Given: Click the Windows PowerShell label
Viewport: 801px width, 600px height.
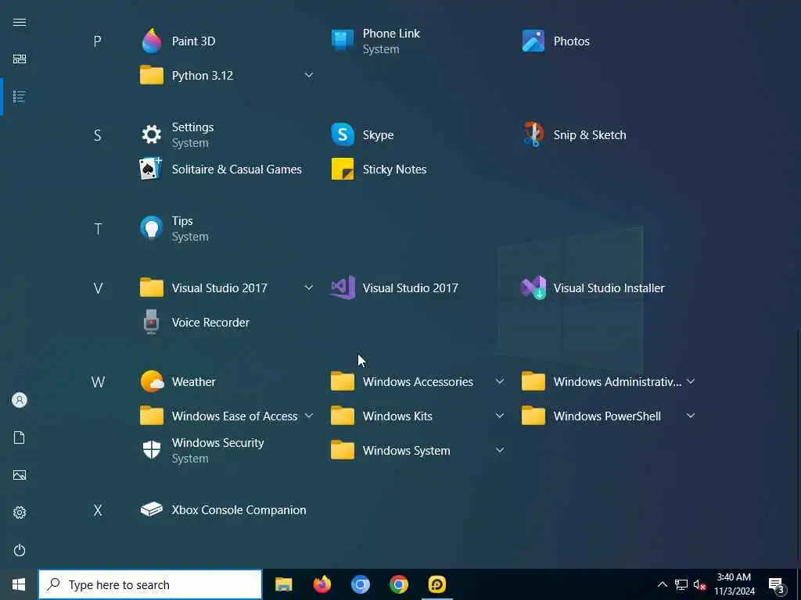Looking at the screenshot, I should [607, 416].
